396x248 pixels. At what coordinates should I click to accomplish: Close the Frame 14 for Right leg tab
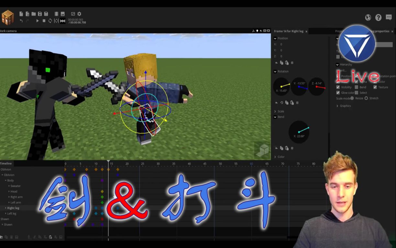click(306, 31)
